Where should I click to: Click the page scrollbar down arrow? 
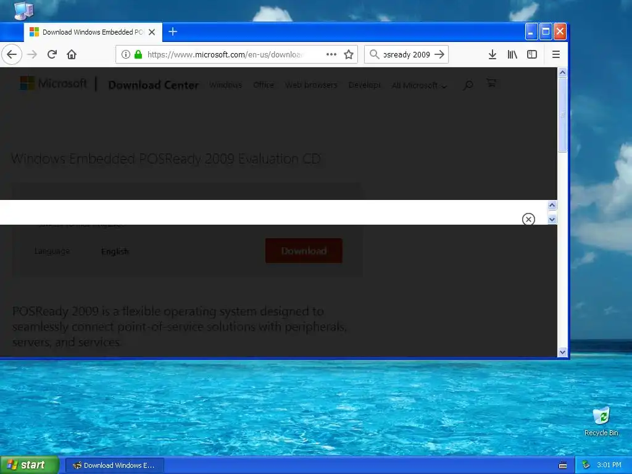point(563,352)
